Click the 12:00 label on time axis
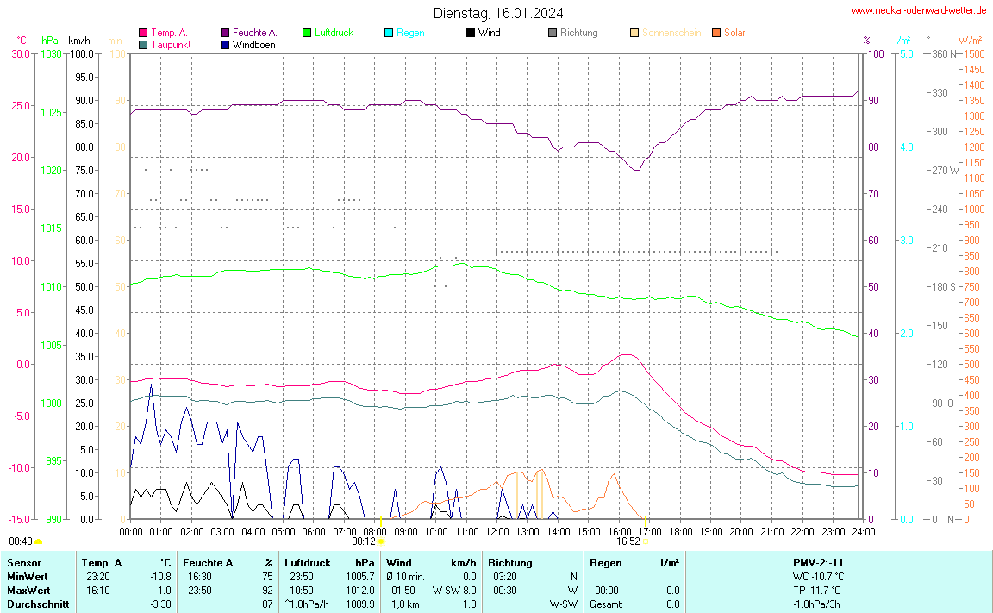The width and height of the screenshot is (993, 613). [497, 531]
